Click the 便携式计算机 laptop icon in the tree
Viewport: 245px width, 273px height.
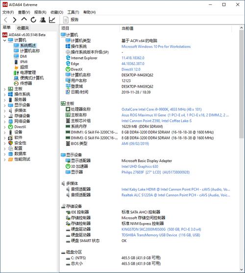tap(16, 78)
